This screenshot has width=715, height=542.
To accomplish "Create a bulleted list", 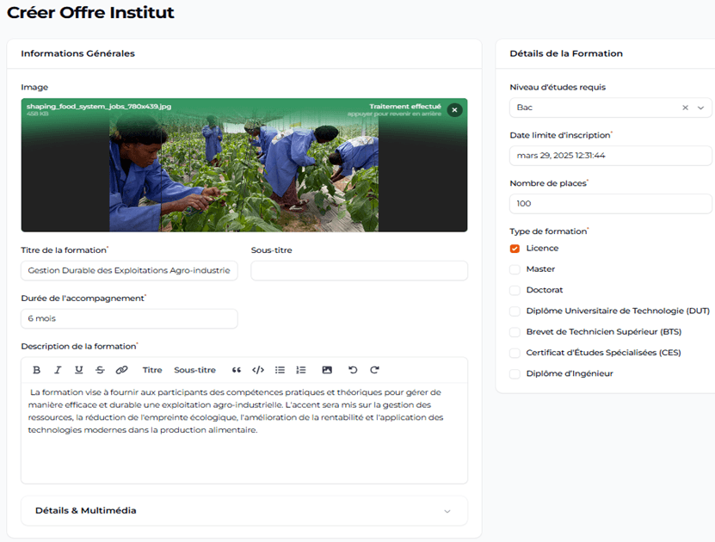I will [x=280, y=370].
